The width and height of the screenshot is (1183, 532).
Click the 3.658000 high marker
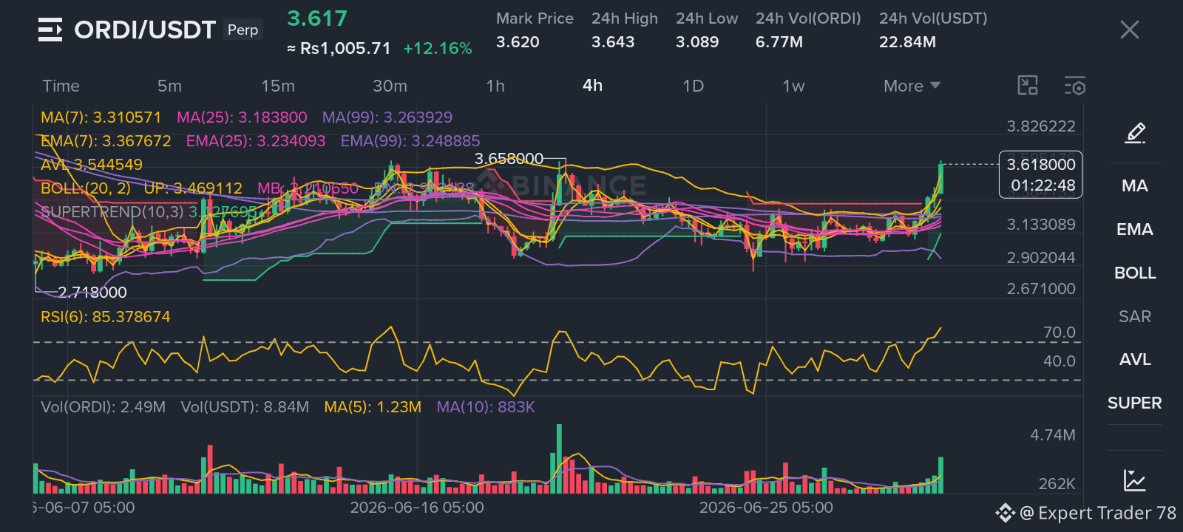[509, 159]
